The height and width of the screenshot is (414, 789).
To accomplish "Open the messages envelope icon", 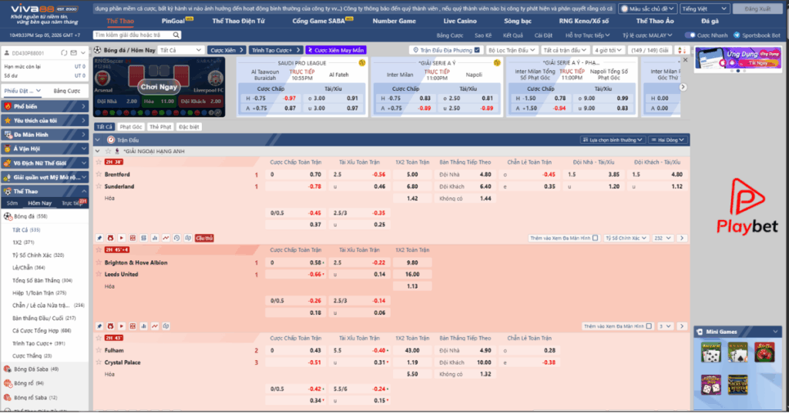I will (x=73, y=53).
